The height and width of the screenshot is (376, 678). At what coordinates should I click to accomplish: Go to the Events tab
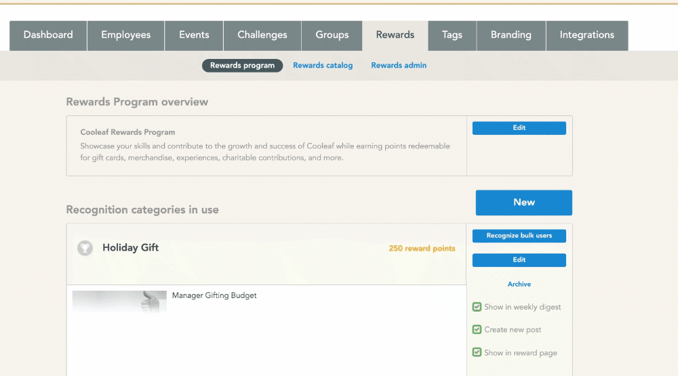click(x=194, y=35)
